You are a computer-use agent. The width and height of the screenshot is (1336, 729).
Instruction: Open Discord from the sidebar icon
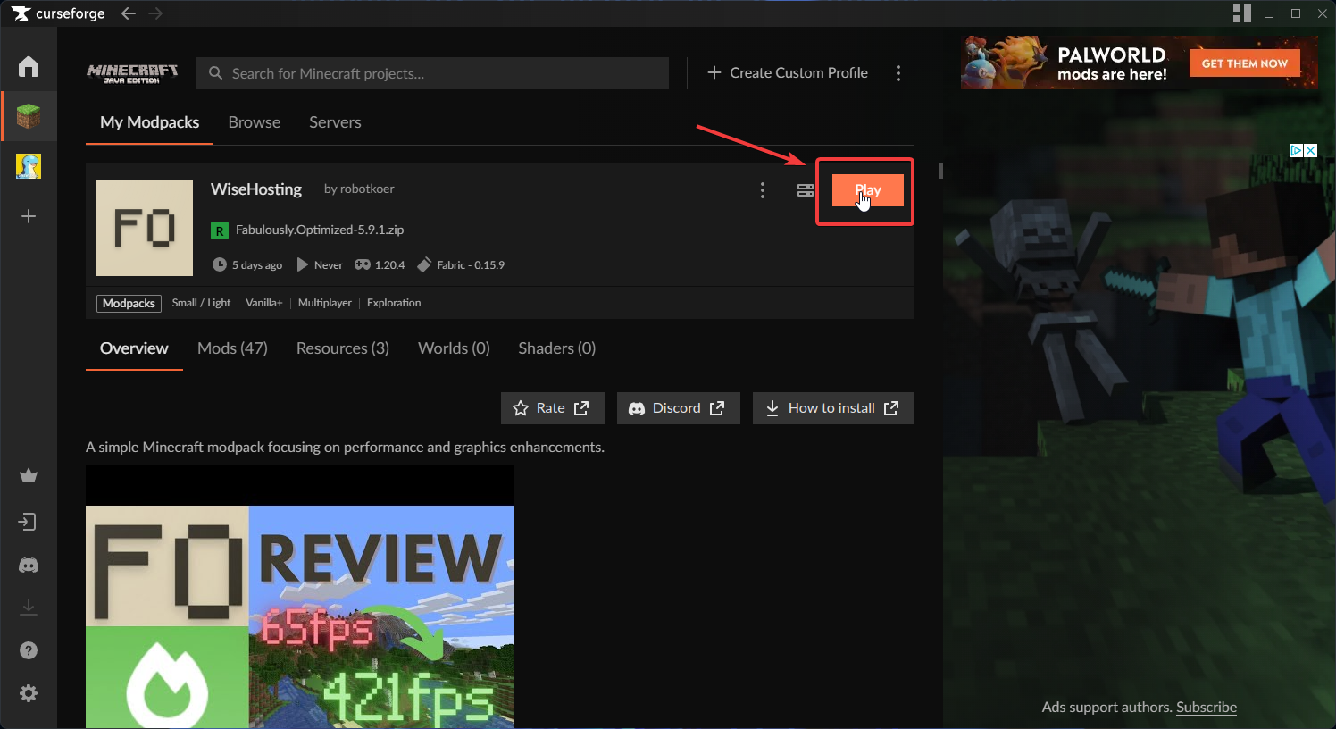point(29,566)
